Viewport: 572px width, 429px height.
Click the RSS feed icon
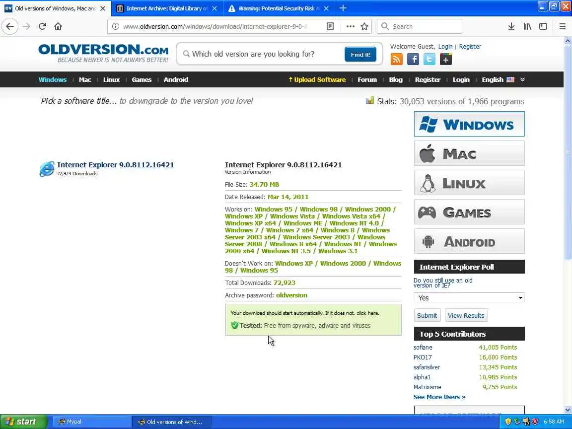pos(397,59)
